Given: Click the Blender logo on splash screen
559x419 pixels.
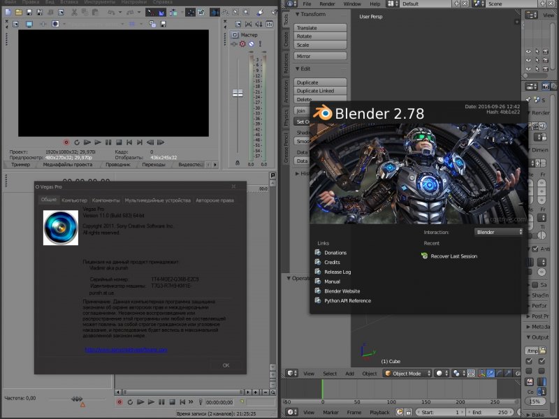Looking at the screenshot, I should coord(322,112).
